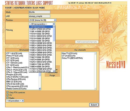Image resolution: width=130 pixels, height=111 pixels.
Task: Choose transponder 11510 H 6666 7/8
Action: click(x=41, y=34)
